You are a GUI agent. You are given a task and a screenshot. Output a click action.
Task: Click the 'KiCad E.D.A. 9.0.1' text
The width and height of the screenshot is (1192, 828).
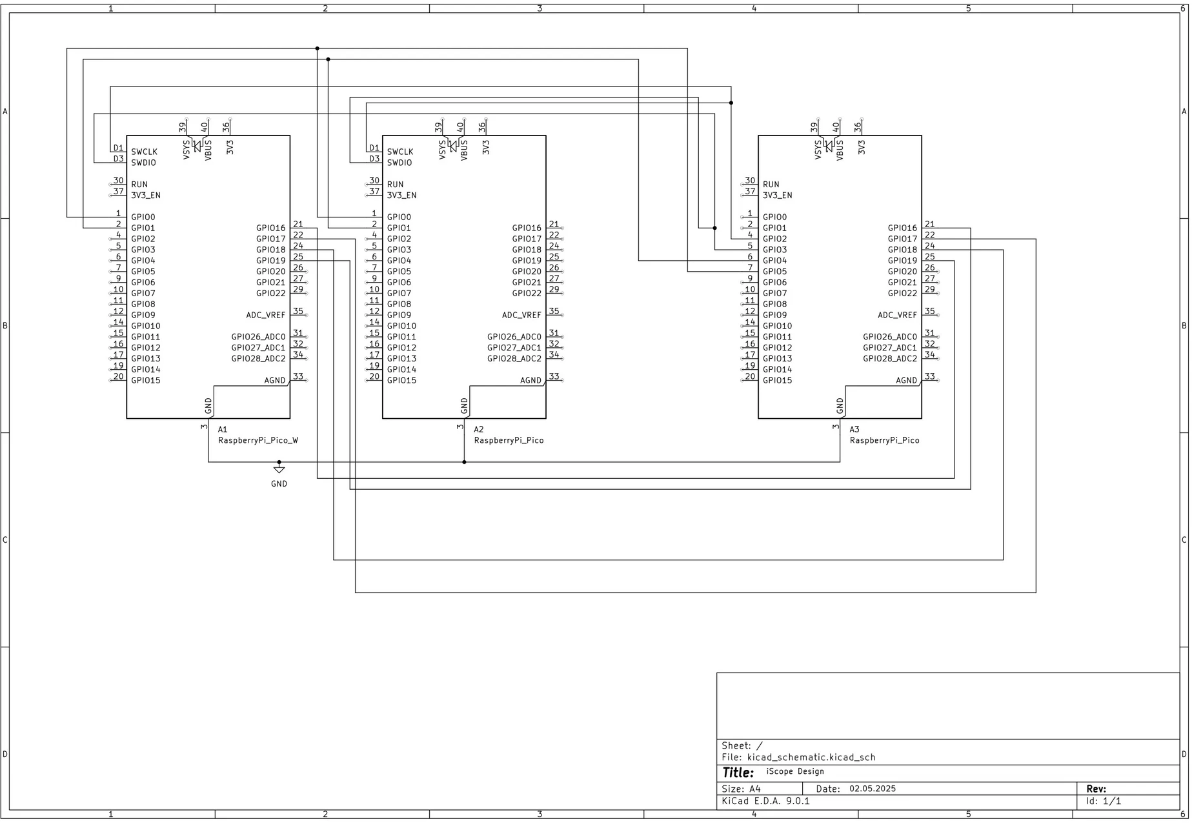coord(766,802)
